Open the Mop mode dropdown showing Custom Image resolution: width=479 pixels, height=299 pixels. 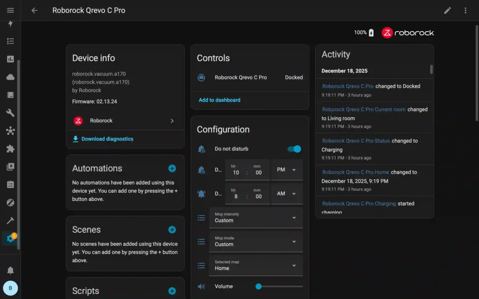point(255,241)
